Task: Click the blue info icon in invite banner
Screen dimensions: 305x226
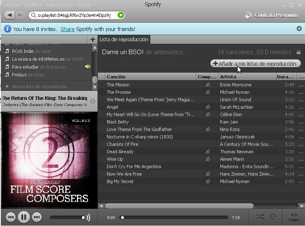Action: coord(7,29)
